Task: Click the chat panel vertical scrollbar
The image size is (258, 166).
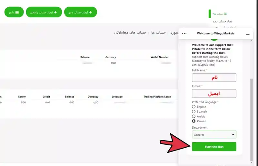Action: pos(251,120)
